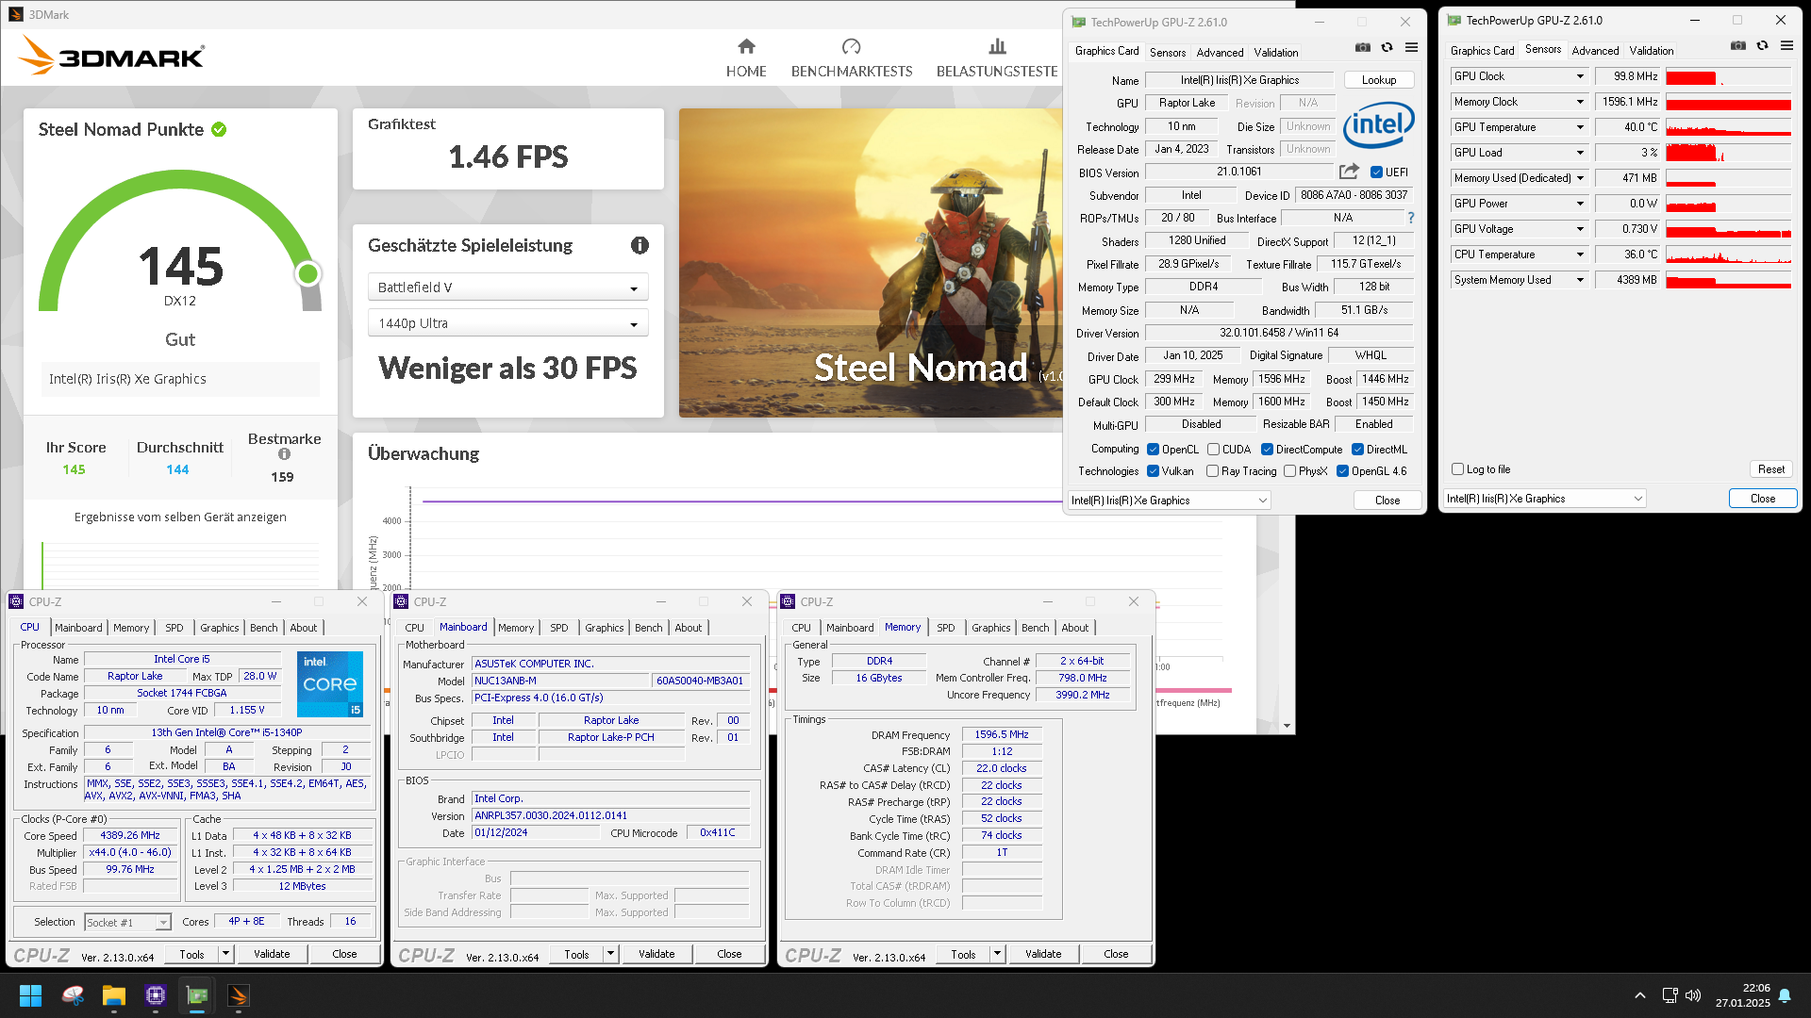Click Ergebnisse vom selben Gerät anzeigen link
The height and width of the screenshot is (1018, 1811).
[x=180, y=517]
